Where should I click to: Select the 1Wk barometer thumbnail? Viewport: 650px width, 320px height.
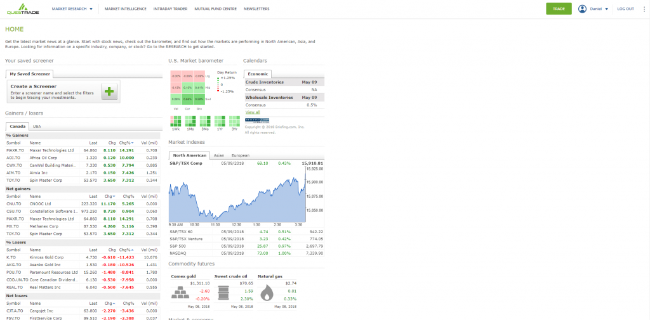point(176,121)
